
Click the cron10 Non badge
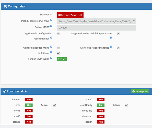coord(29,116)
